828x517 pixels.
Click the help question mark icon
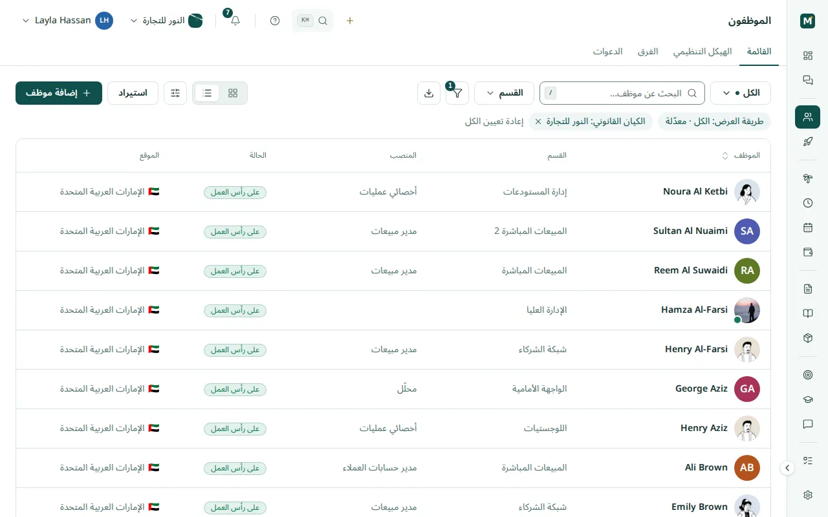point(275,21)
